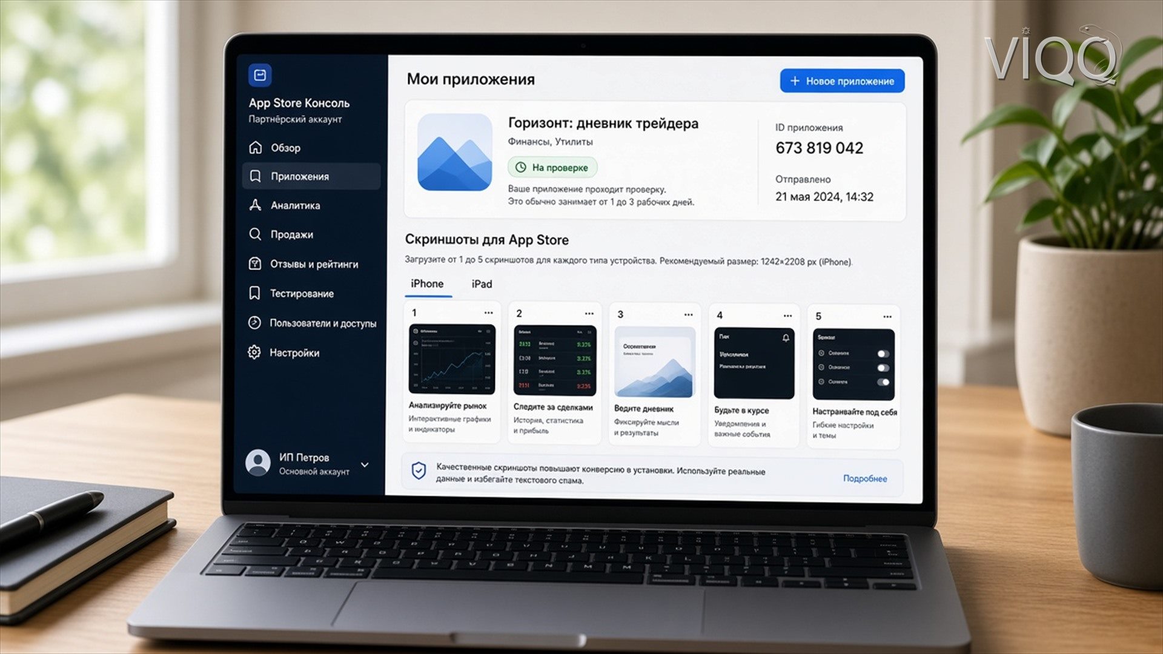Open the Анализируйте рынок screenshot thumbnail
Image resolution: width=1163 pixels, height=654 pixels.
point(452,359)
